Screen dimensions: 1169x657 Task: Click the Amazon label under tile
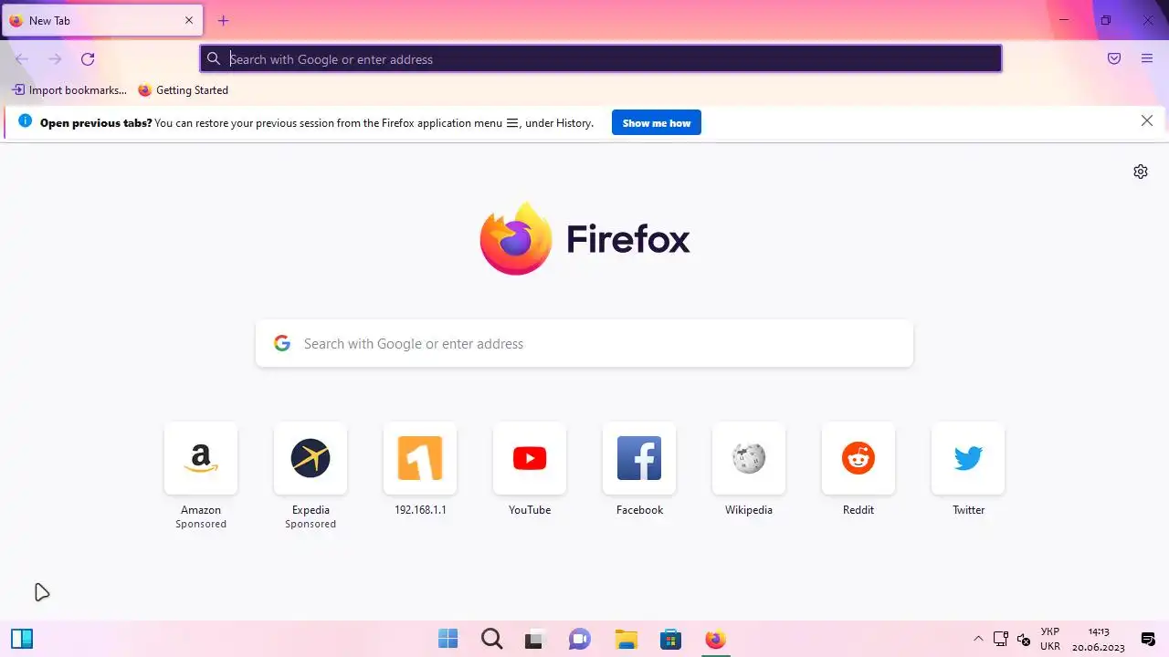[x=201, y=510]
